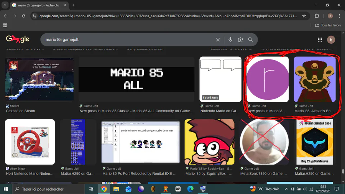The image size is (345, 194).
Task: Open the Hori Mario Kart wheel thumbnail
Action: click(30, 142)
